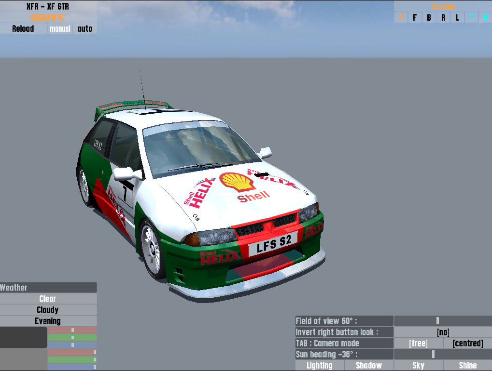The height and width of the screenshot is (371, 492).
Task: Click the car's LFS S2 number plate
Action: tap(273, 244)
